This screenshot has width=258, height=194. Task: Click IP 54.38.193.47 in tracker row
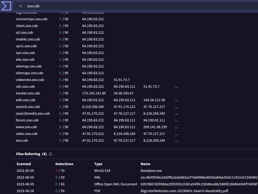click(x=124, y=93)
